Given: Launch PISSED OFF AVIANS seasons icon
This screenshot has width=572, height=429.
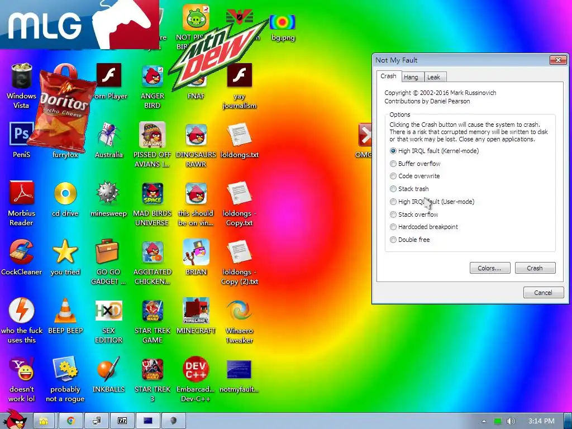Looking at the screenshot, I should [152, 134].
